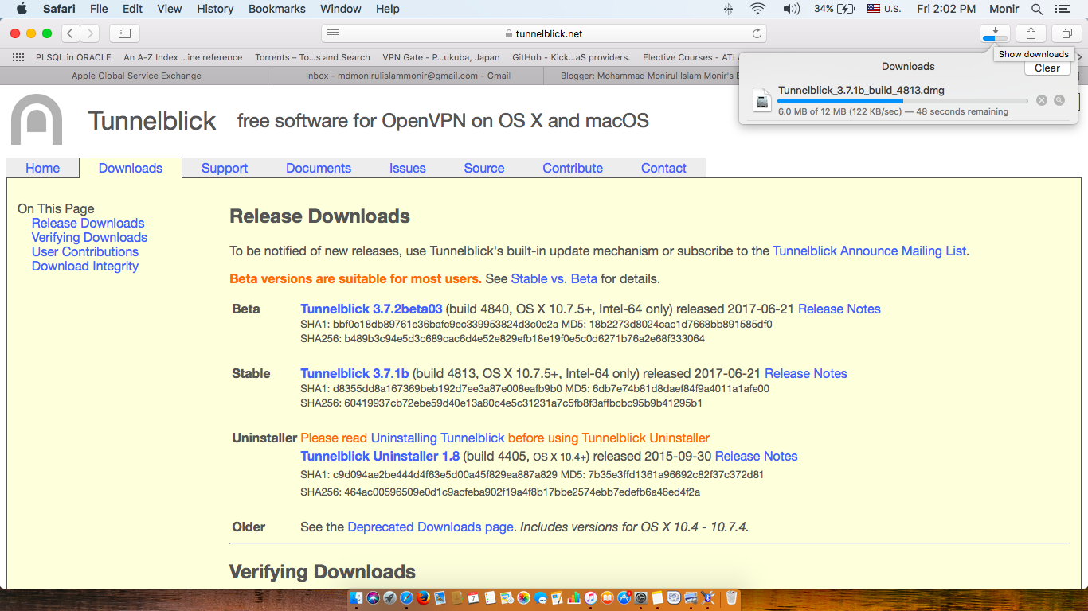Click the dmg file icon in Downloads

(x=763, y=99)
